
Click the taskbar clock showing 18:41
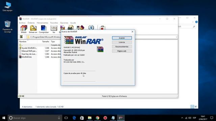203,118
